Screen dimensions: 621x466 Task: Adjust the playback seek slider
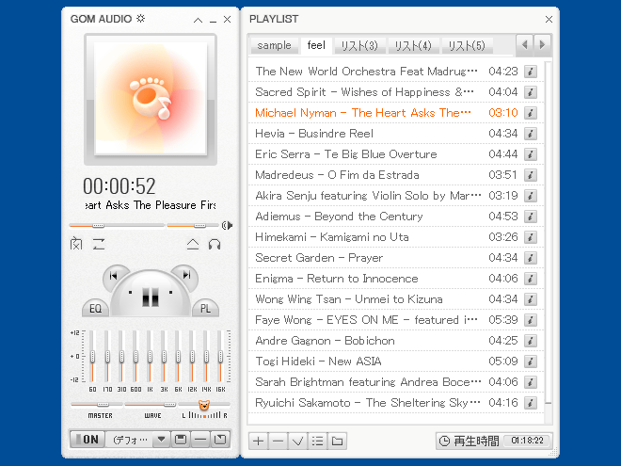point(117,226)
